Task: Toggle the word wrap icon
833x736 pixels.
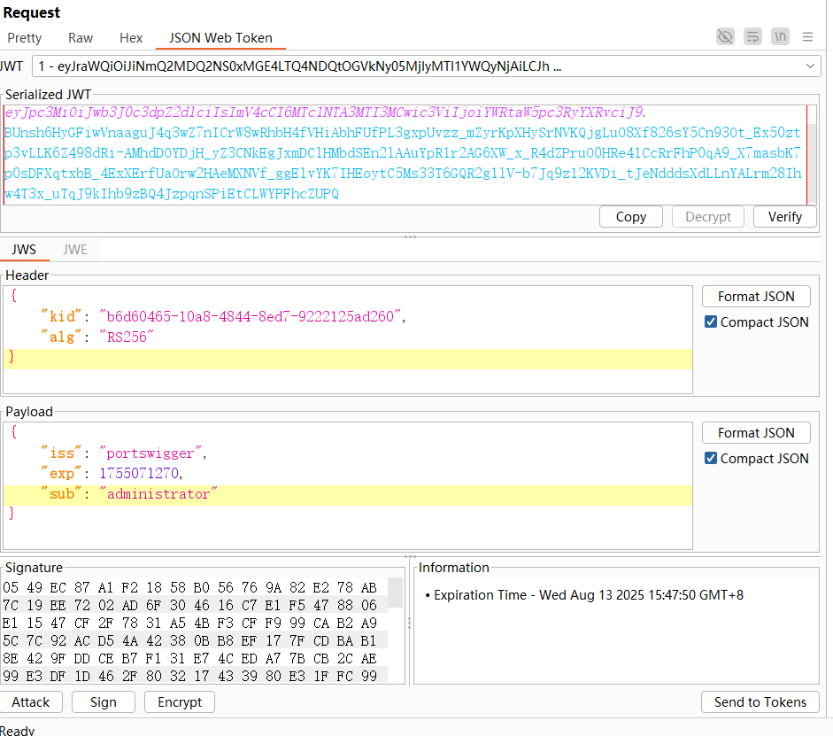Action: click(x=752, y=36)
